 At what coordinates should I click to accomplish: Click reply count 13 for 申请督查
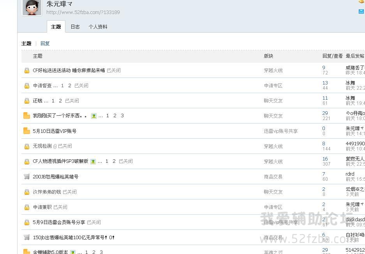click(x=325, y=83)
